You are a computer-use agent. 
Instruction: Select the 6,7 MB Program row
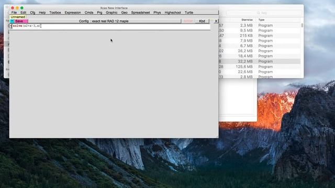click(x=260, y=46)
